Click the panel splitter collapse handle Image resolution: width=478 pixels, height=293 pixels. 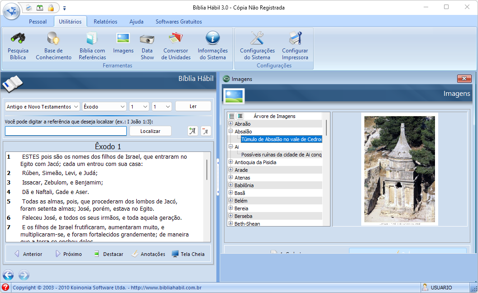pos(218,177)
